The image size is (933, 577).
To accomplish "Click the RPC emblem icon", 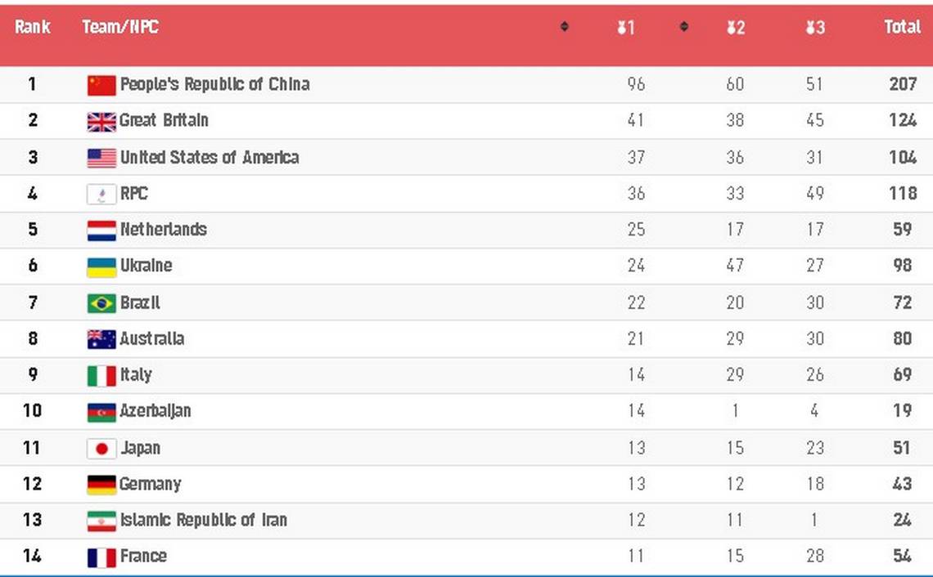I will (x=101, y=195).
